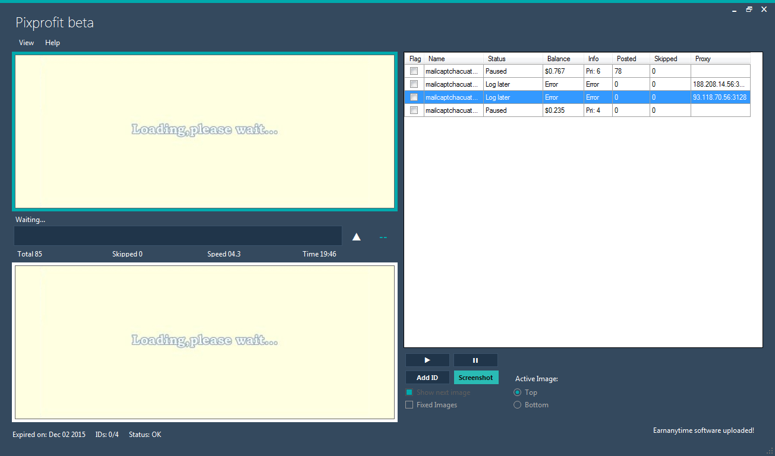Click the posted count cell showing 78
This screenshot has width=775, height=456.
click(x=631, y=71)
